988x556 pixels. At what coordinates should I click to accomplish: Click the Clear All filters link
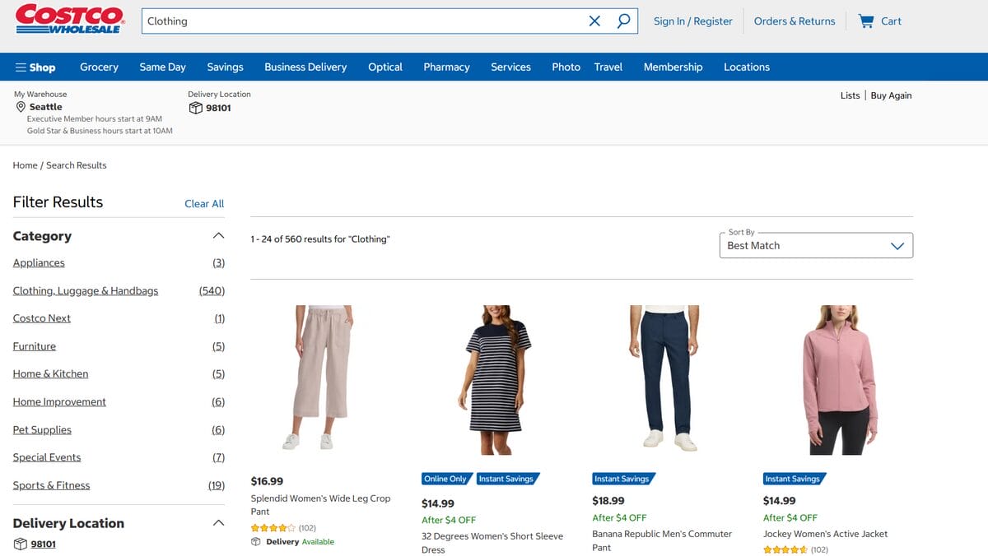tap(203, 203)
